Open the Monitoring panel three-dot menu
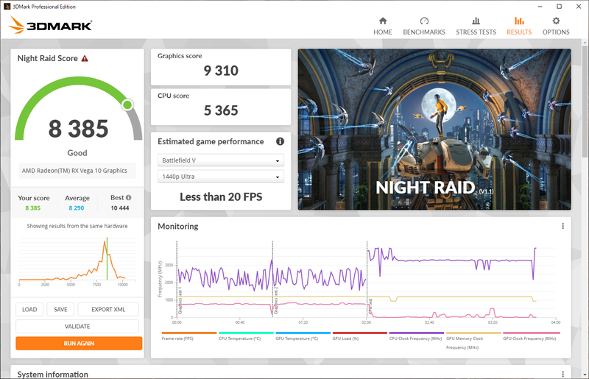The width and height of the screenshot is (589, 379). [562, 226]
